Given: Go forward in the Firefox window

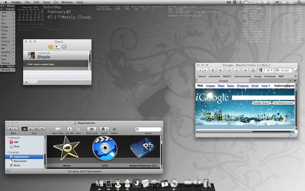Looking at the screenshot, I should pyautogui.click(x=205, y=70).
